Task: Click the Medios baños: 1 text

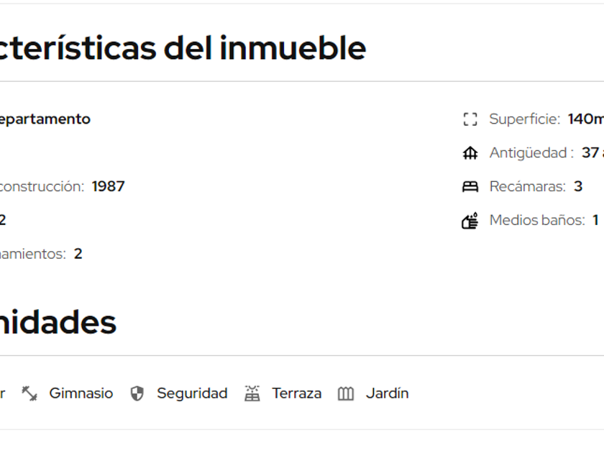Action: point(544,221)
